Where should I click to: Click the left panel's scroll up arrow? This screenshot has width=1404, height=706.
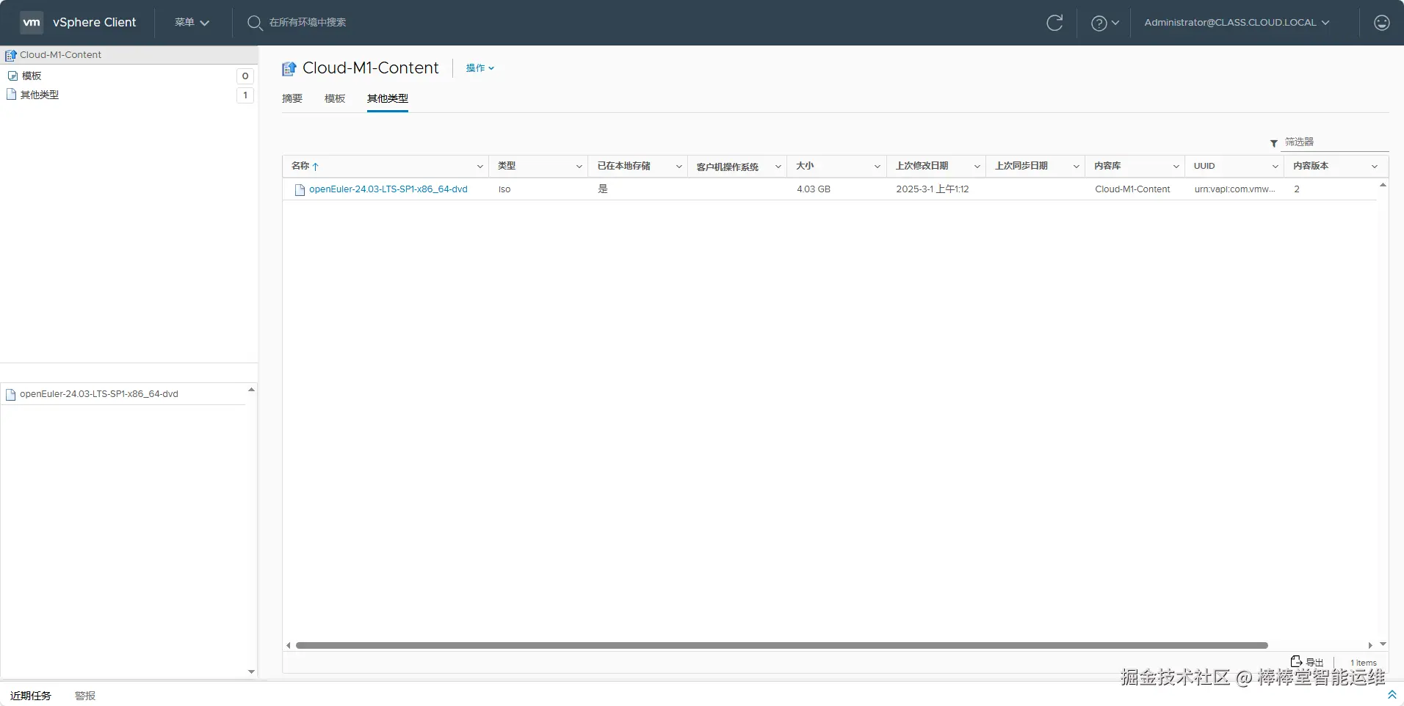click(x=251, y=390)
